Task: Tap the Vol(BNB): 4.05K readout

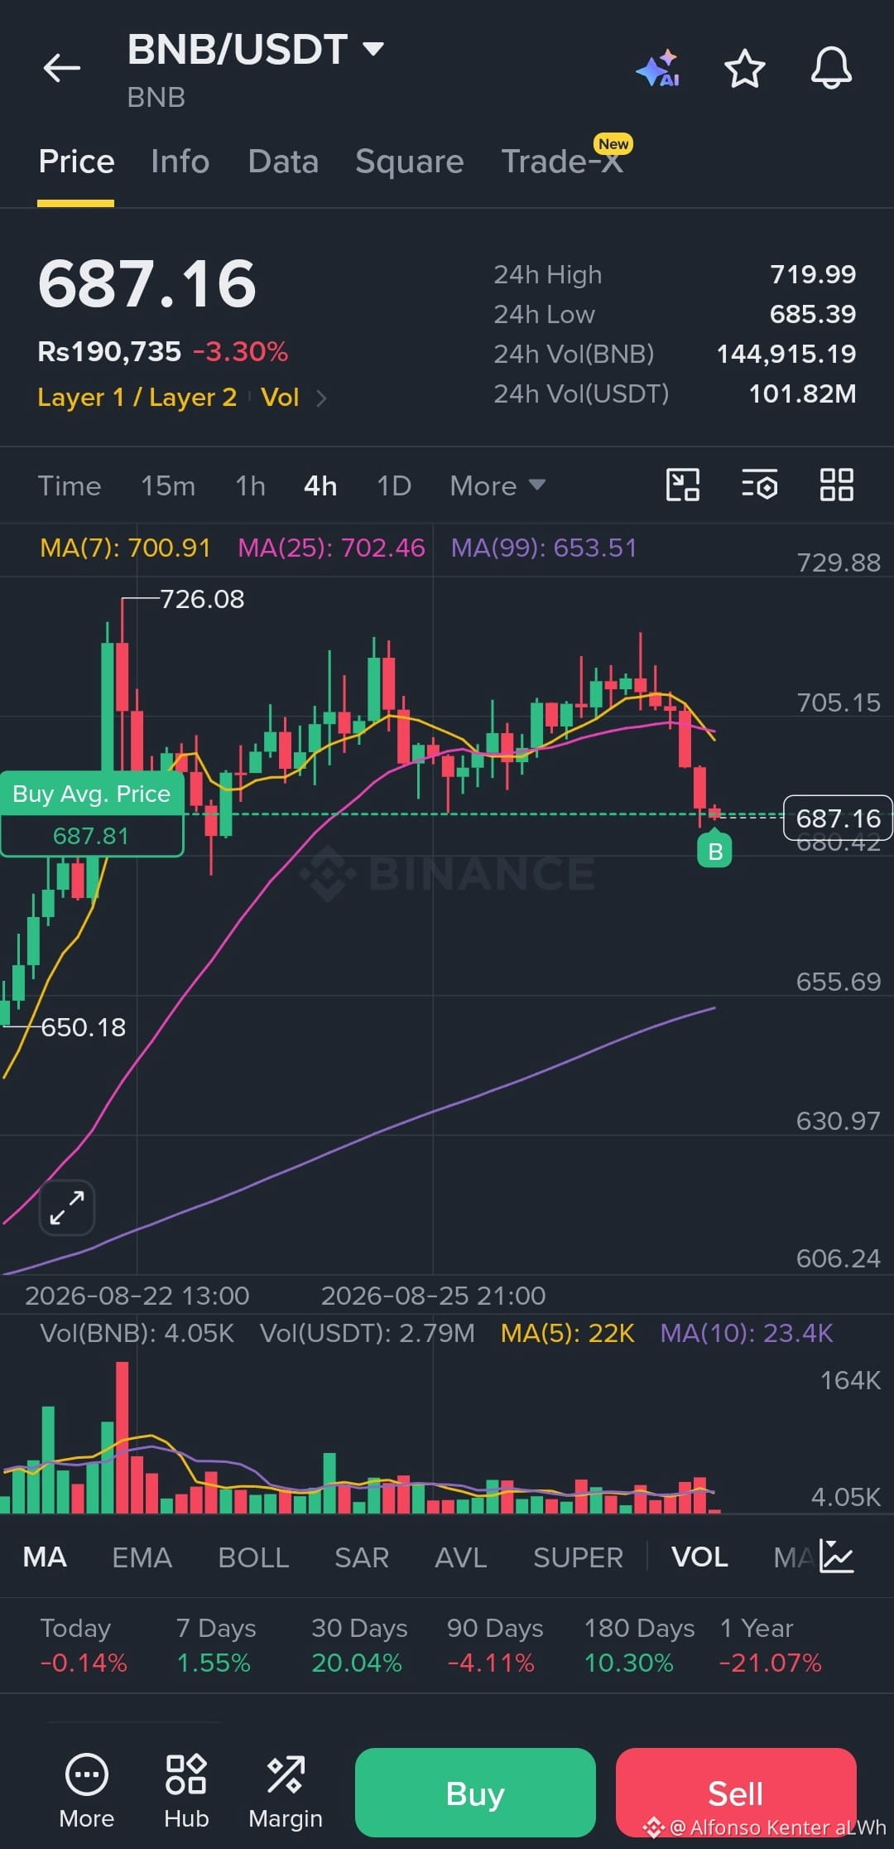Action: pos(137,1333)
